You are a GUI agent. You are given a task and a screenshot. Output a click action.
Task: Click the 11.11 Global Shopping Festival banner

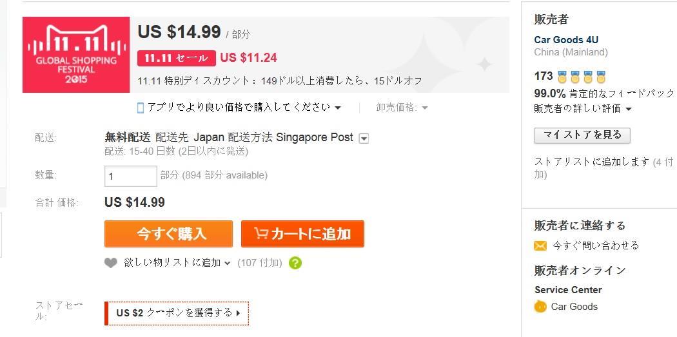coord(76,55)
